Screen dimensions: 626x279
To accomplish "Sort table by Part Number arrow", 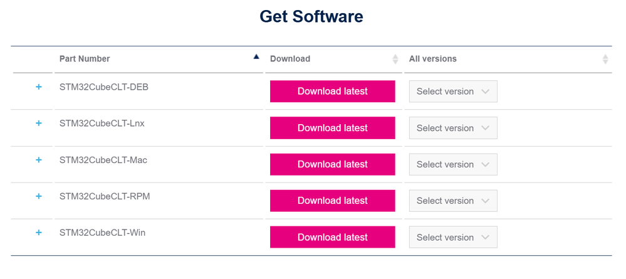I will (256, 57).
